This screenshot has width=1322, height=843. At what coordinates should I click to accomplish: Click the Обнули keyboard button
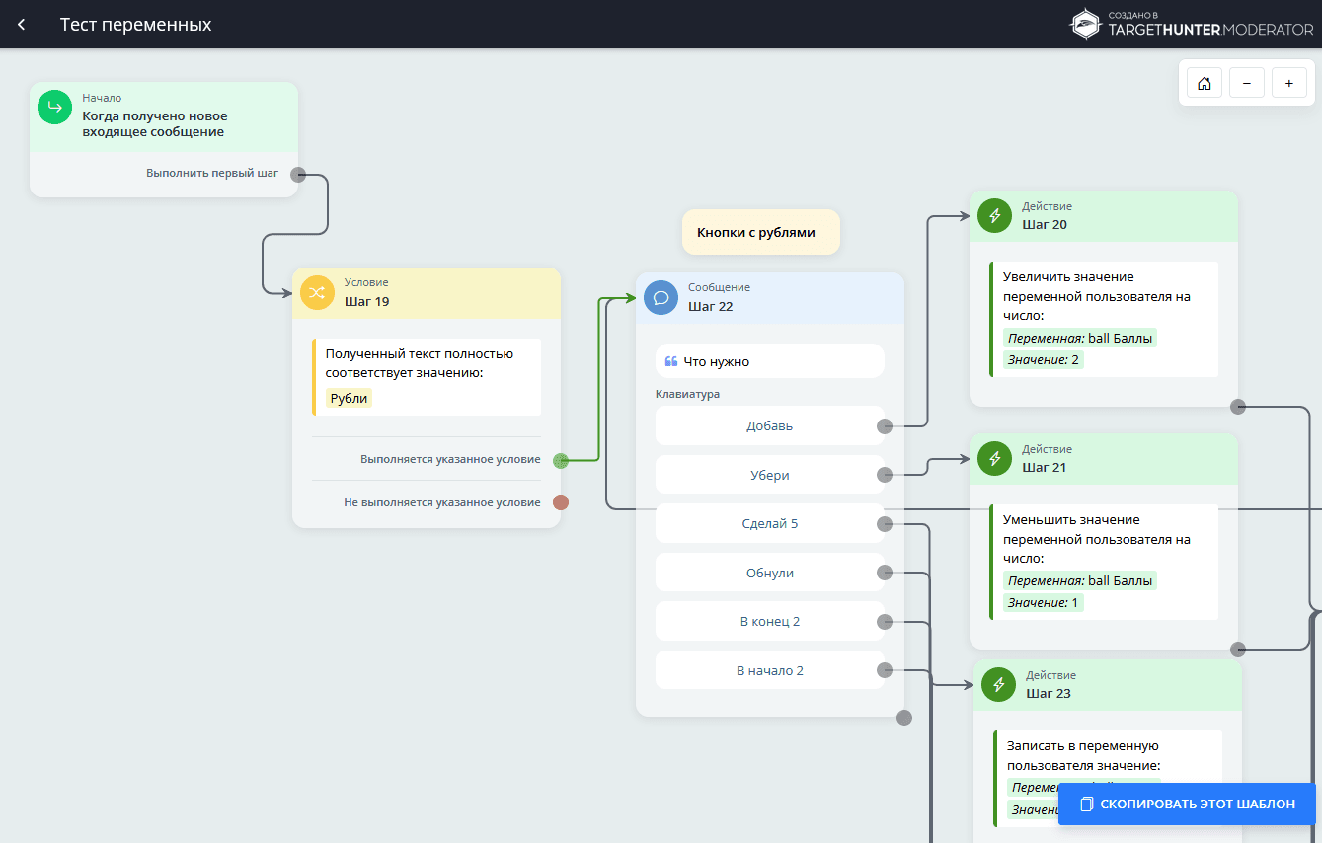tap(769, 573)
